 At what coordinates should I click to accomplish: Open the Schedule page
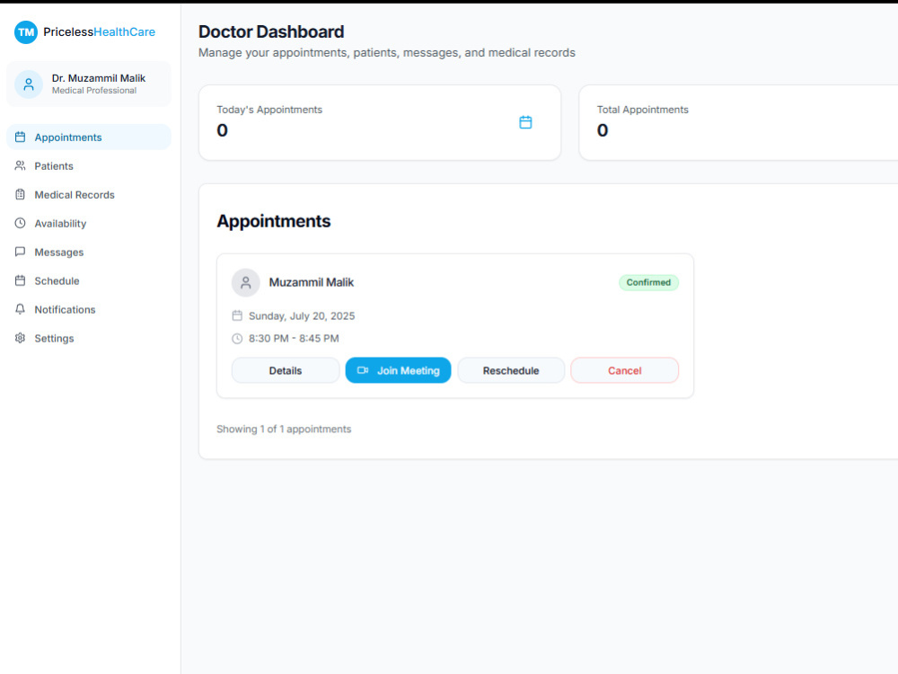pyautogui.click(x=89, y=280)
